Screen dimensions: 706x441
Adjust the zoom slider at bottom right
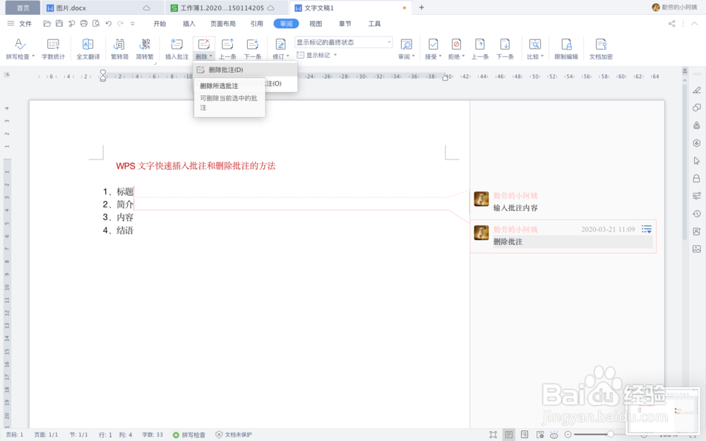click(610, 433)
